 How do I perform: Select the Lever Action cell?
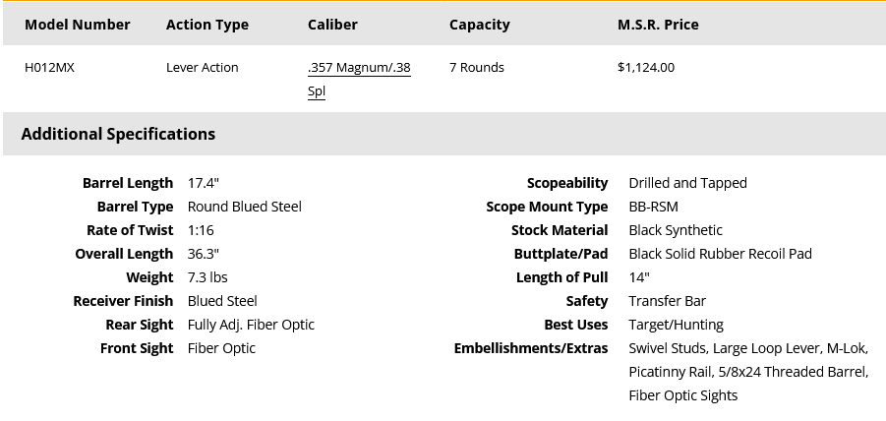click(x=203, y=67)
